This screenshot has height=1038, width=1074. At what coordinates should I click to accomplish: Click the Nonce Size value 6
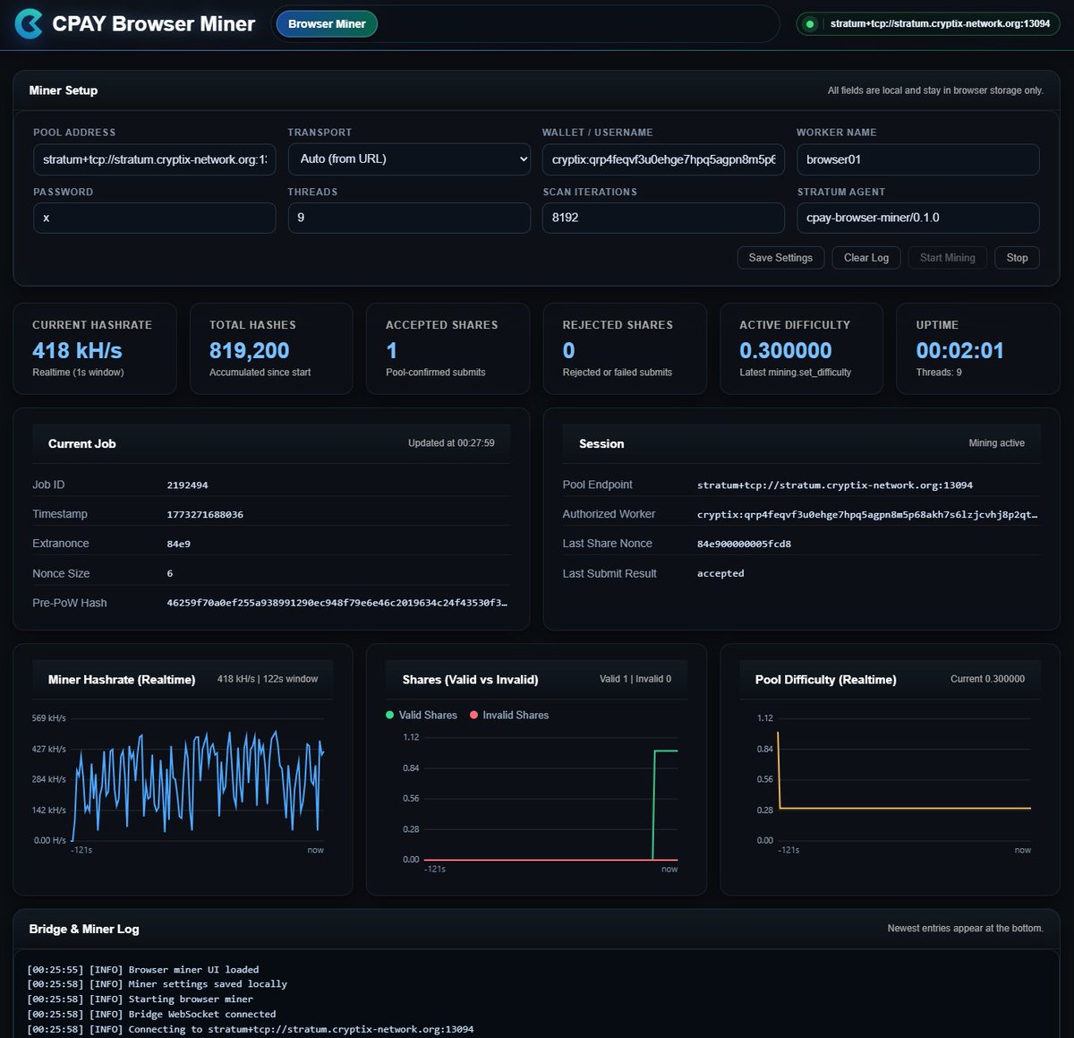pyautogui.click(x=170, y=573)
